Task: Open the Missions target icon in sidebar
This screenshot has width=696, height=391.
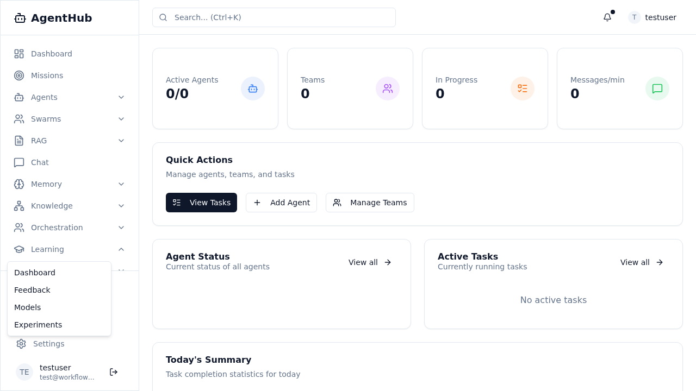Action: [19, 75]
